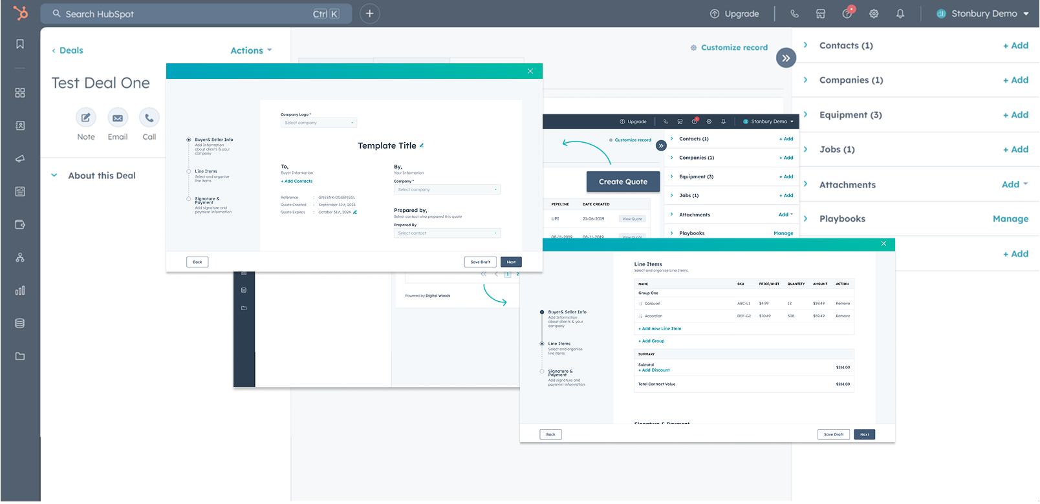Edit the Template Title with pencil icon
Screen dimensions: 1040x504
tap(422, 145)
